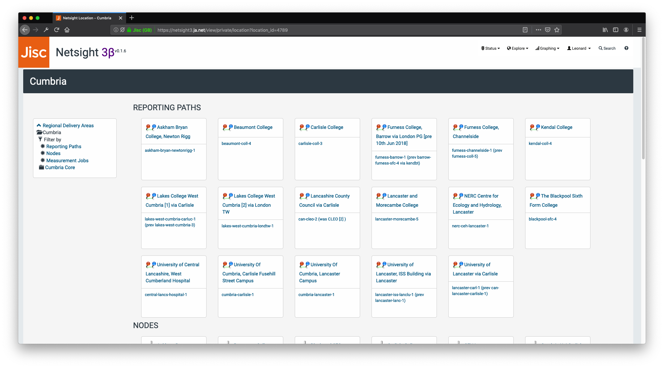Open Firefox account icon

pyautogui.click(x=626, y=30)
